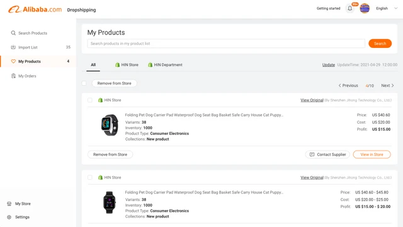
Task: Switch to the HIN Department tab
Action: tap(165, 65)
